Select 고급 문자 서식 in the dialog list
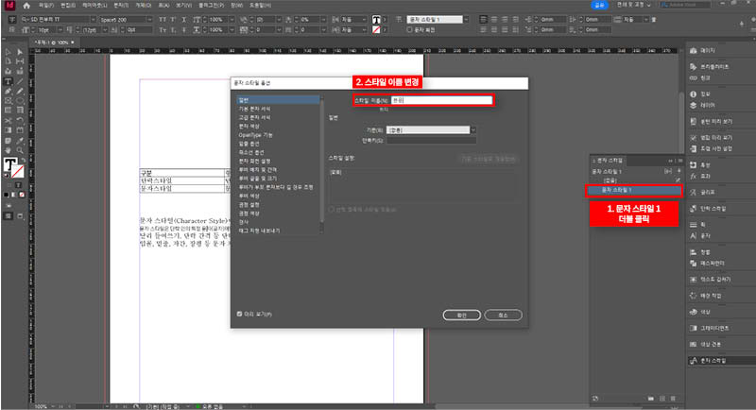756x410 pixels. (254, 117)
